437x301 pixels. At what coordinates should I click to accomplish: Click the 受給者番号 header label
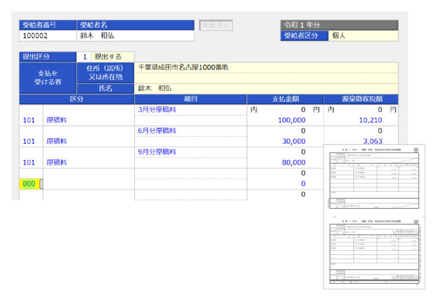(x=48, y=25)
